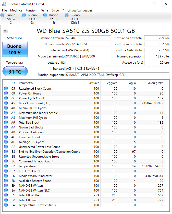Click status orb for Grown Bad Blocks
The height and width of the screenshot is (214, 172).
coord(6,127)
